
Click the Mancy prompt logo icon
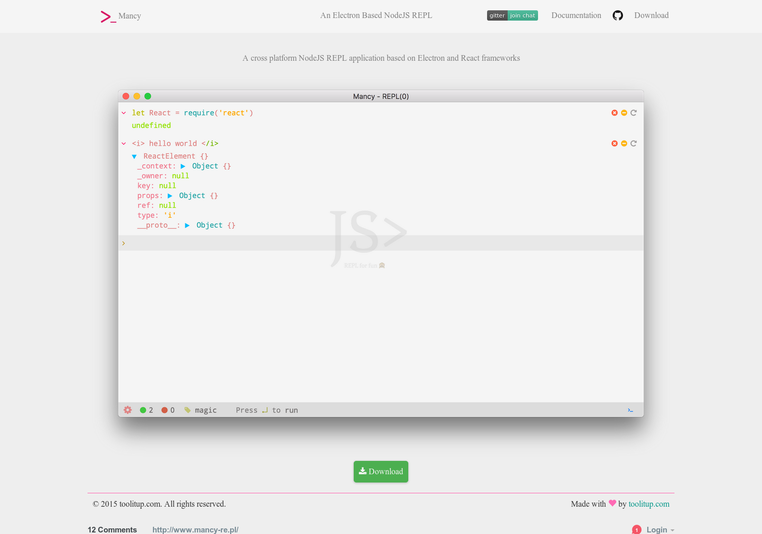(108, 16)
